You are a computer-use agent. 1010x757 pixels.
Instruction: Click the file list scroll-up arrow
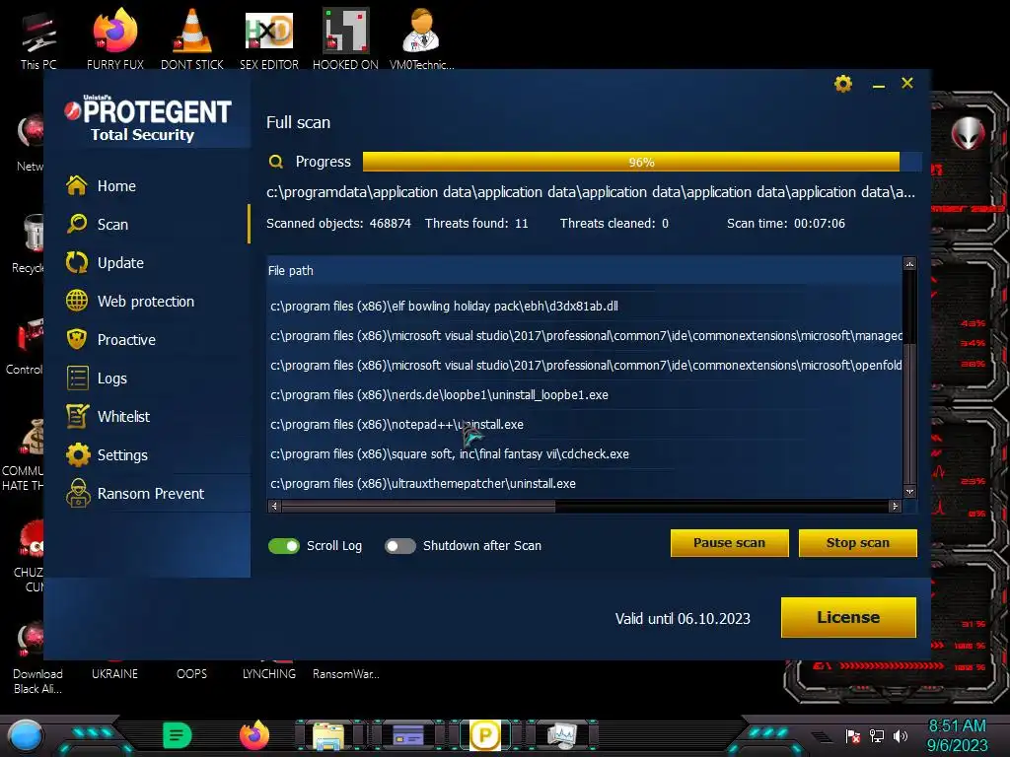click(909, 264)
